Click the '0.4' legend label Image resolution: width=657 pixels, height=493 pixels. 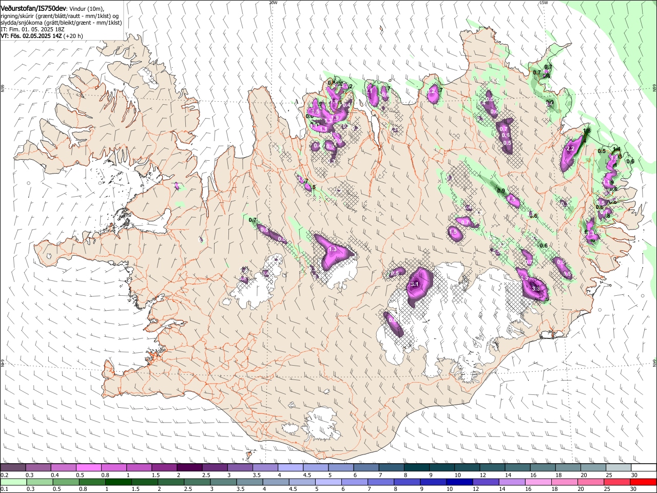(x=55, y=475)
